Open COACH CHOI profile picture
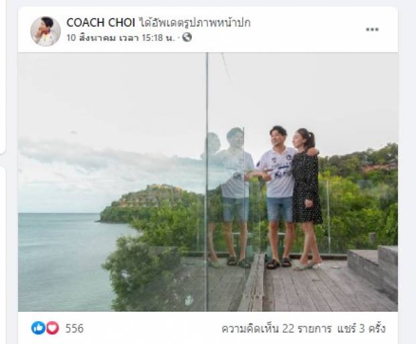 [46, 31]
